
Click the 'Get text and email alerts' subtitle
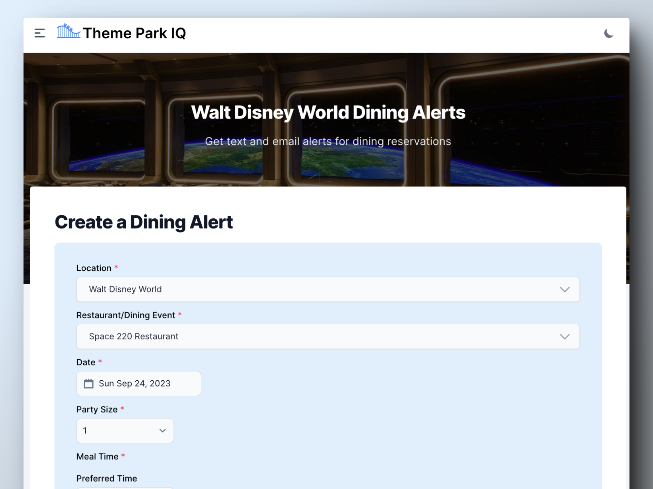(328, 141)
